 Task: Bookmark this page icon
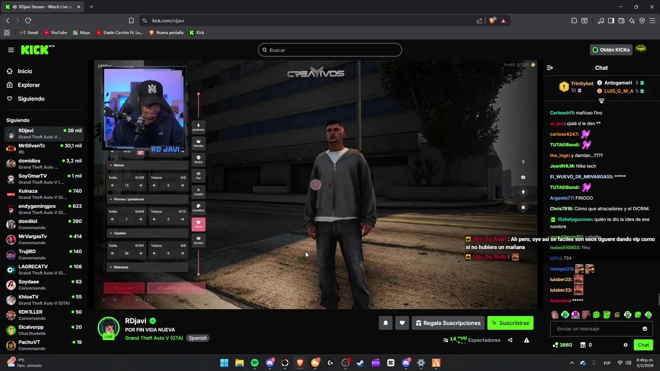131,21
